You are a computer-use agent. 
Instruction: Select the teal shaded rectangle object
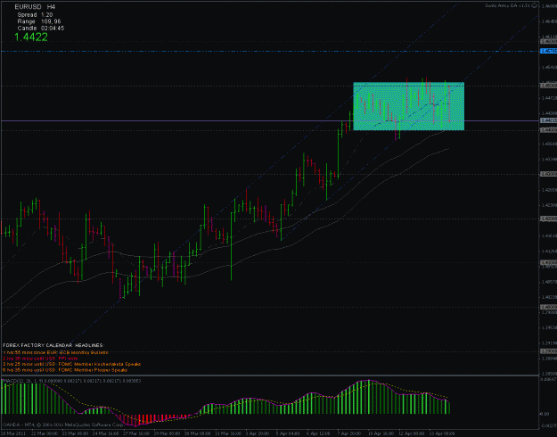(x=408, y=106)
